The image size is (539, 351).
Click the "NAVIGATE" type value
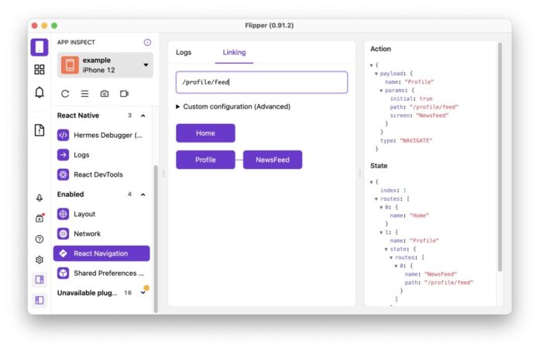click(x=416, y=140)
